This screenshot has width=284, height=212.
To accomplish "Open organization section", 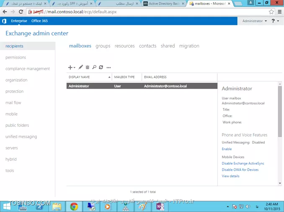I will pyautogui.click(x=16, y=80).
